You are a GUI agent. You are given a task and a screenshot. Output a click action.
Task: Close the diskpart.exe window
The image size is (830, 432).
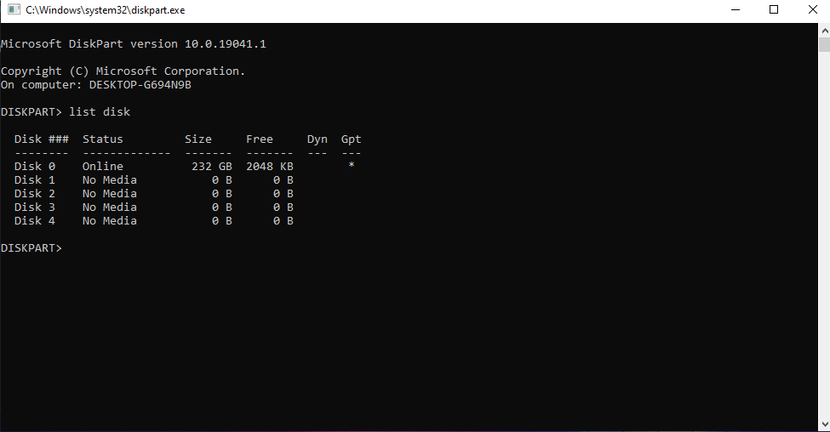point(811,10)
